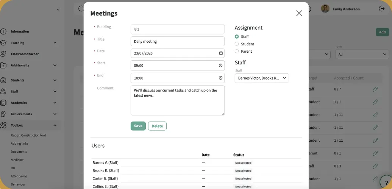Screen dimensions: 392x189
Task: Open Behaviour in the Toolbox menu
Action: pos(18,184)
